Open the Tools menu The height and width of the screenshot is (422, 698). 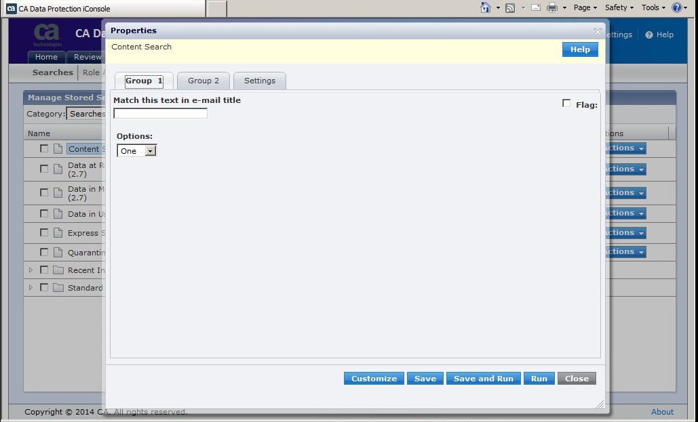coord(653,7)
